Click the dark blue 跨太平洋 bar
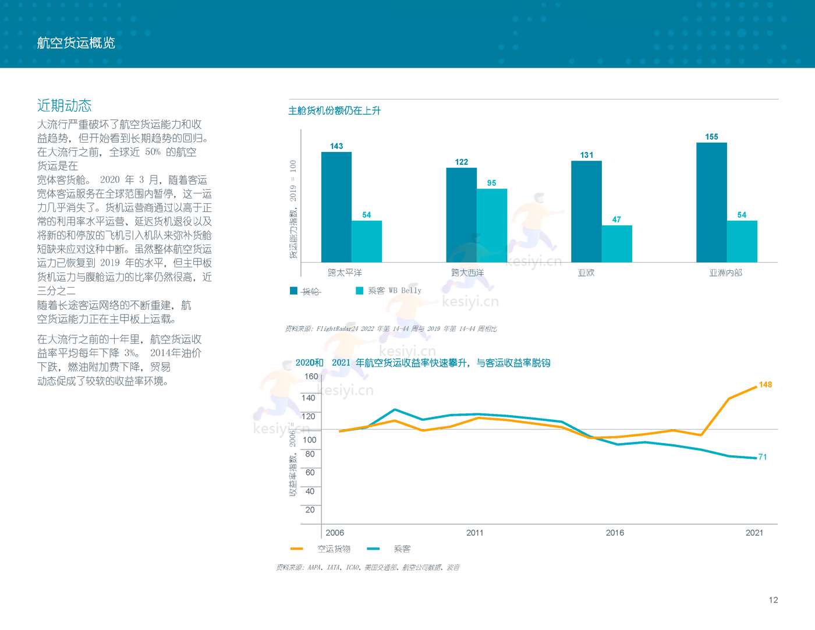 336,207
